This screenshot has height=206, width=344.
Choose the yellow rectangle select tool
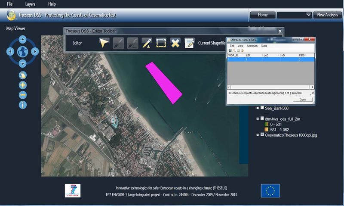(161, 43)
